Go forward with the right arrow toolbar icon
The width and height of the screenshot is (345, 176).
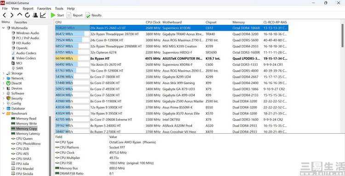[12, 15]
